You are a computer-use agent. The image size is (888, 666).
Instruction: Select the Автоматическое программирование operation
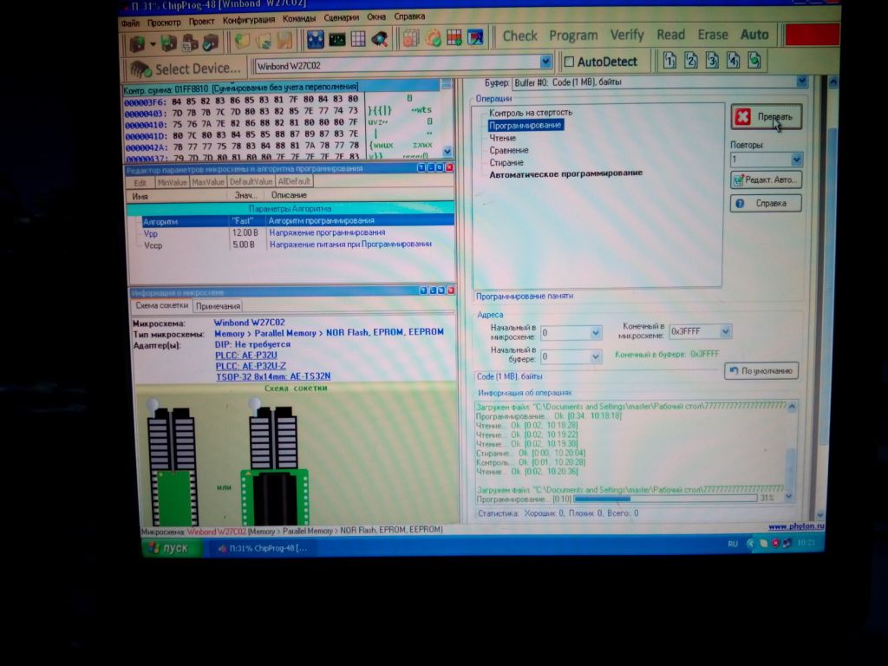565,173
